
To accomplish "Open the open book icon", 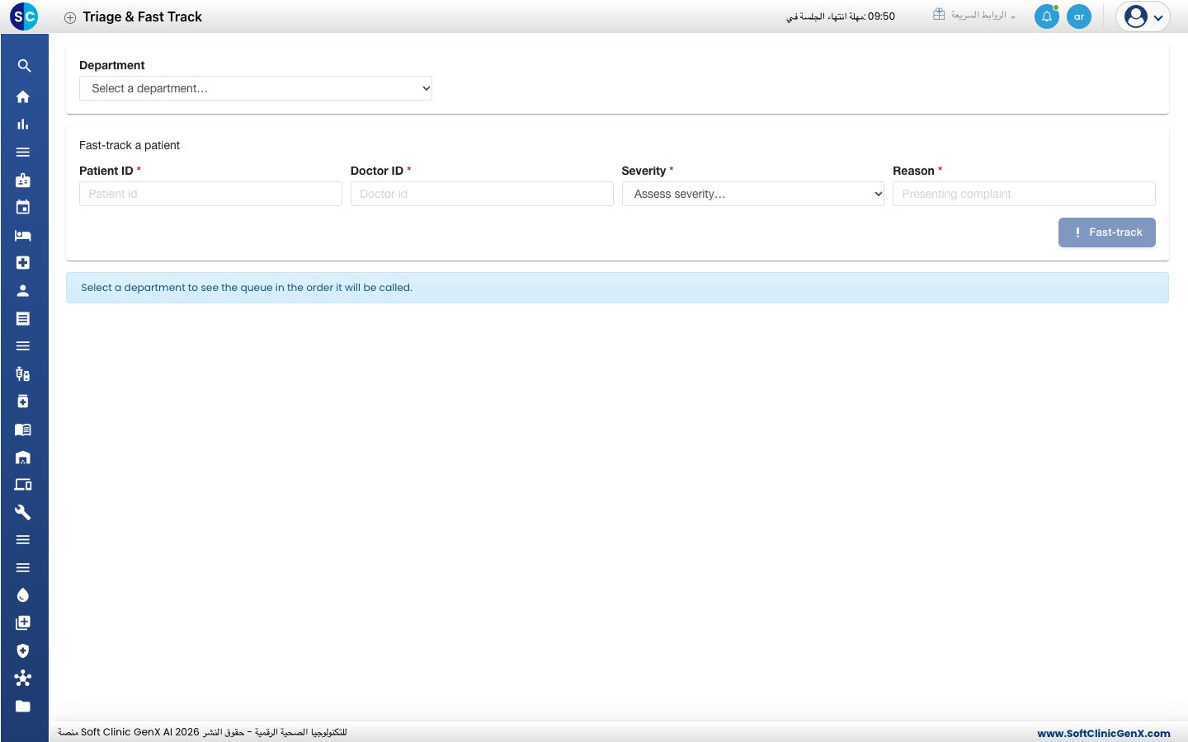I will click(23, 430).
